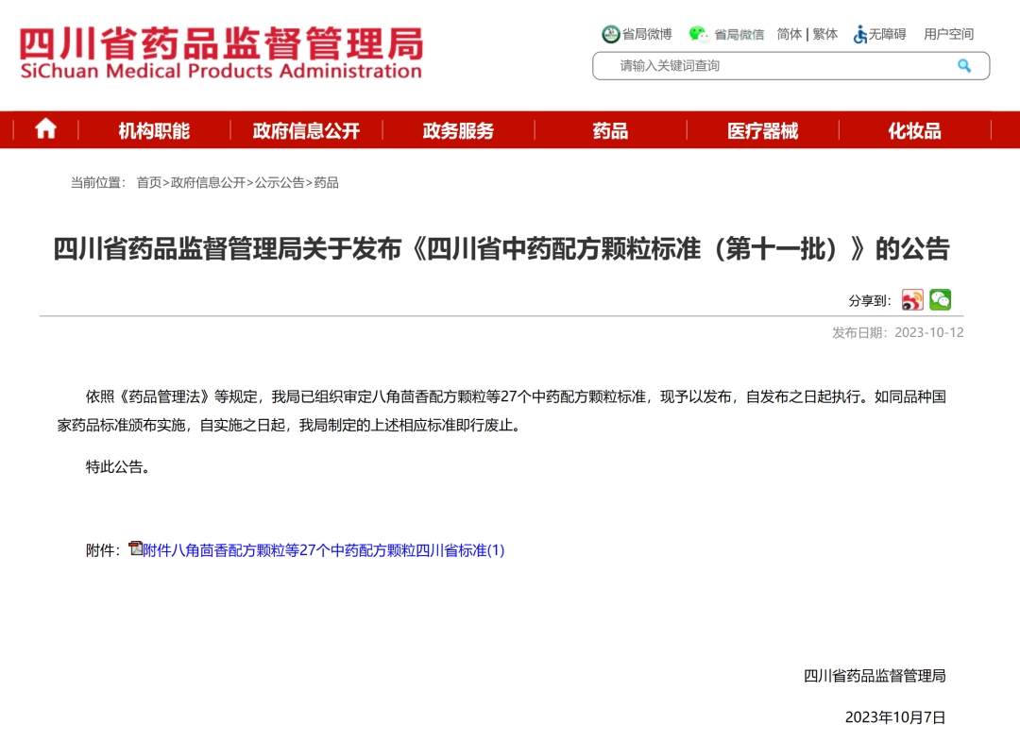Download the 附件八角茴香配方颗粒 attachment link
Screen dimensions: 1020x741
click(x=324, y=550)
